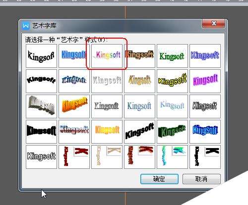Select the gray 3D perspective Kingsoft style
This screenshot has width=248, height=205.
click(x=41, y=106)
